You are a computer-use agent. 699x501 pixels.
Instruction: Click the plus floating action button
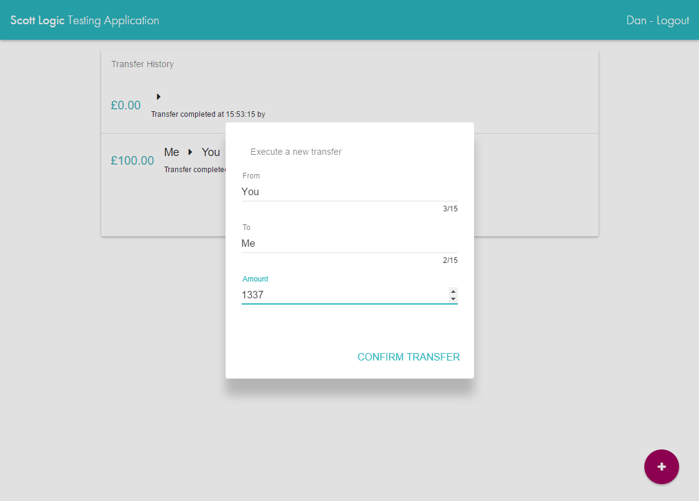point(661,467)
